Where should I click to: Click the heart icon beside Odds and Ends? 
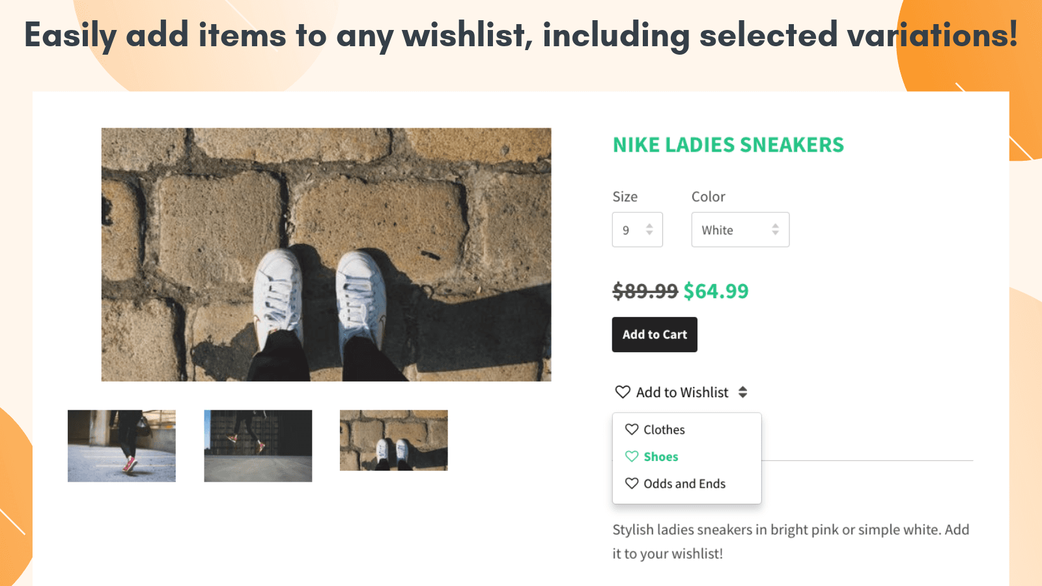point(631,483)
